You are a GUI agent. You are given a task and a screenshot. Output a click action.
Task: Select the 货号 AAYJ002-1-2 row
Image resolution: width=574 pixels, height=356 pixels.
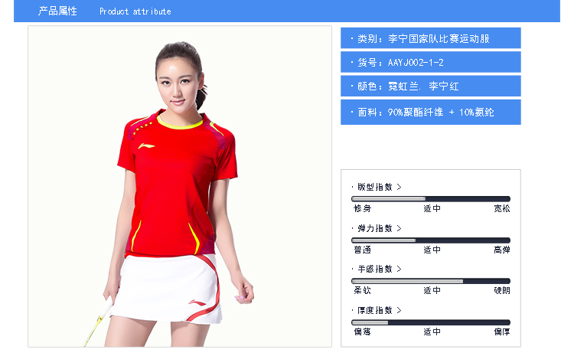tap(430, 62)
